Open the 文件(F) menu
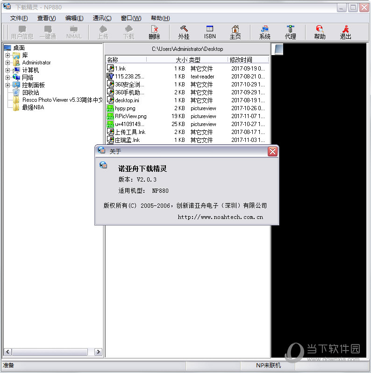 click(x=19, y=18)
